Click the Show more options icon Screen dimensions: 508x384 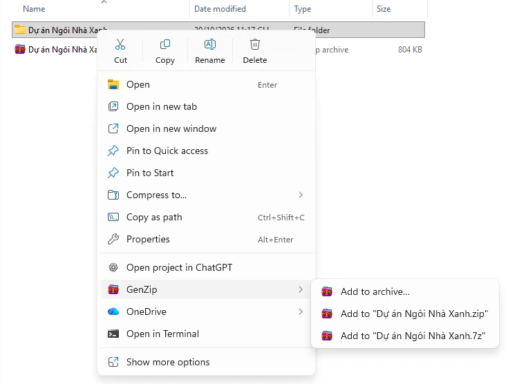point(113,362)
